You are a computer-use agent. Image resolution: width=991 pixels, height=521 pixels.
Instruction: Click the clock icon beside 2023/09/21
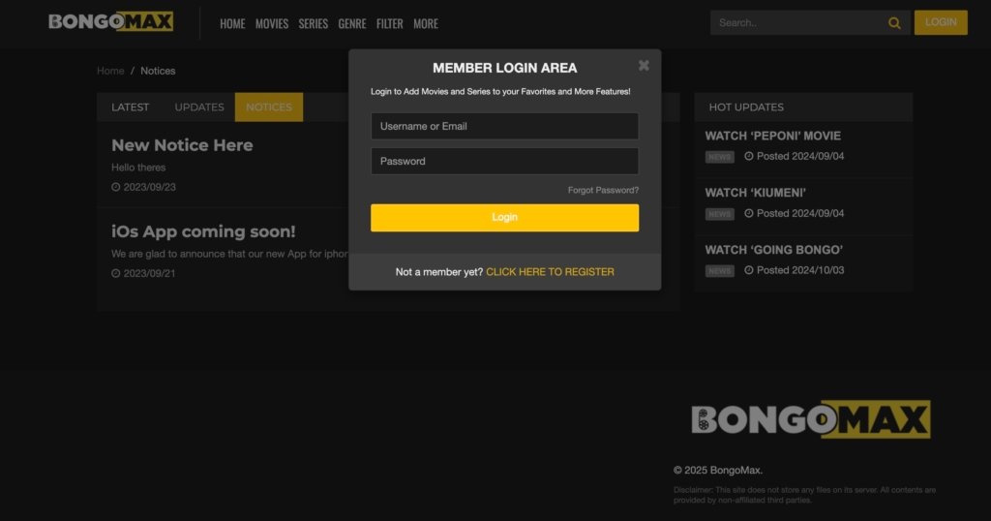116,273
